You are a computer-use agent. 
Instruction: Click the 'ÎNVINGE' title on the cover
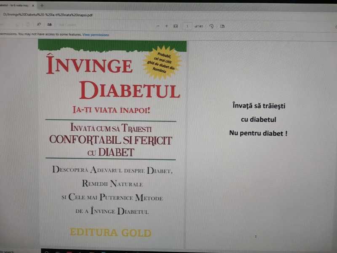tap(89, 64)
